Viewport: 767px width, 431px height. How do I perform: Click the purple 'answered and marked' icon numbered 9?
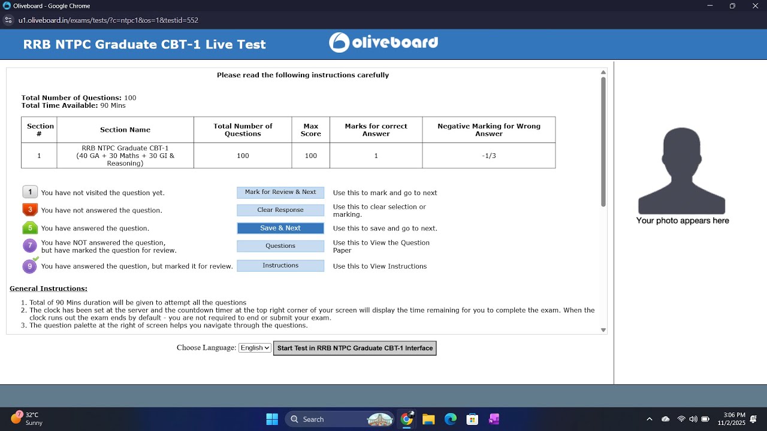pos(30,266)
